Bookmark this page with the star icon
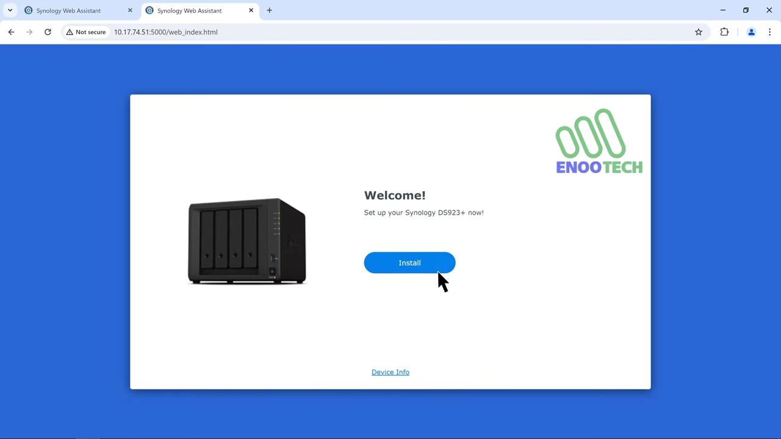 point(699,32)
